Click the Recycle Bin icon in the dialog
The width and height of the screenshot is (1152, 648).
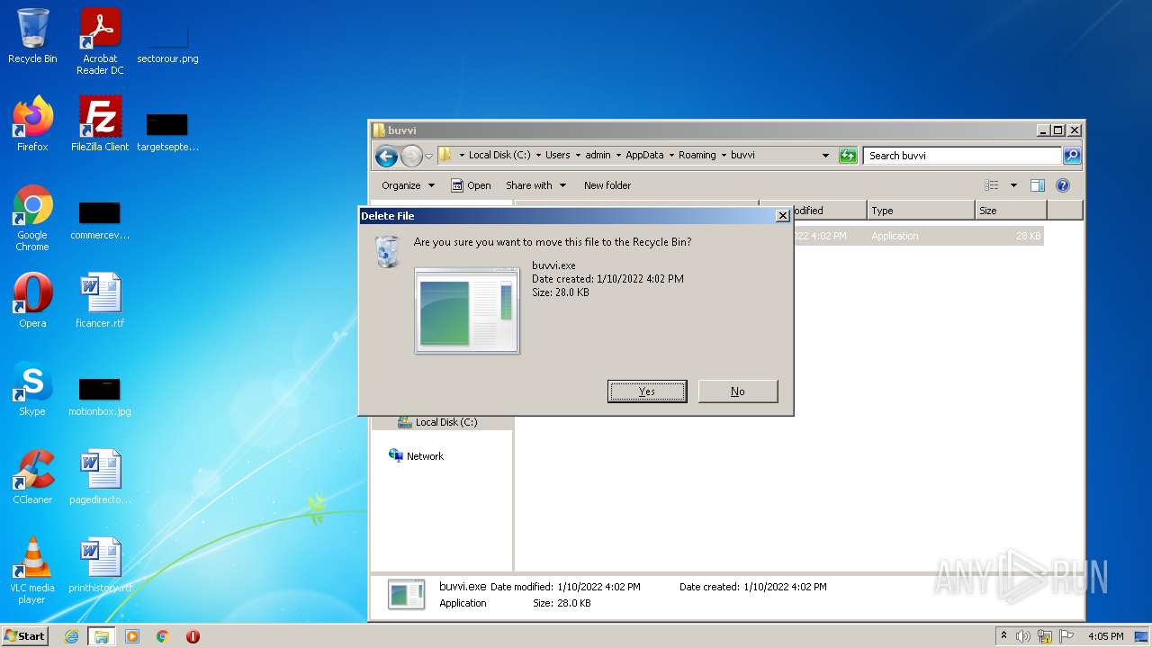coord(387,252)
